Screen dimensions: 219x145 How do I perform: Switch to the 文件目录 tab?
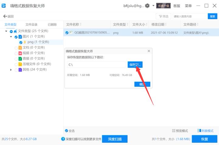[x=31, y=24]
